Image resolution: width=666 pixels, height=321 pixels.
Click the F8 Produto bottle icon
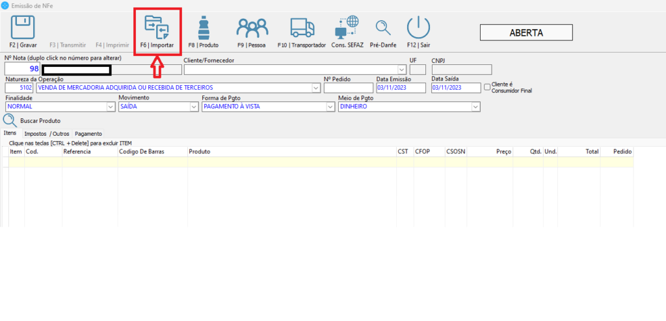coord(203,28)
